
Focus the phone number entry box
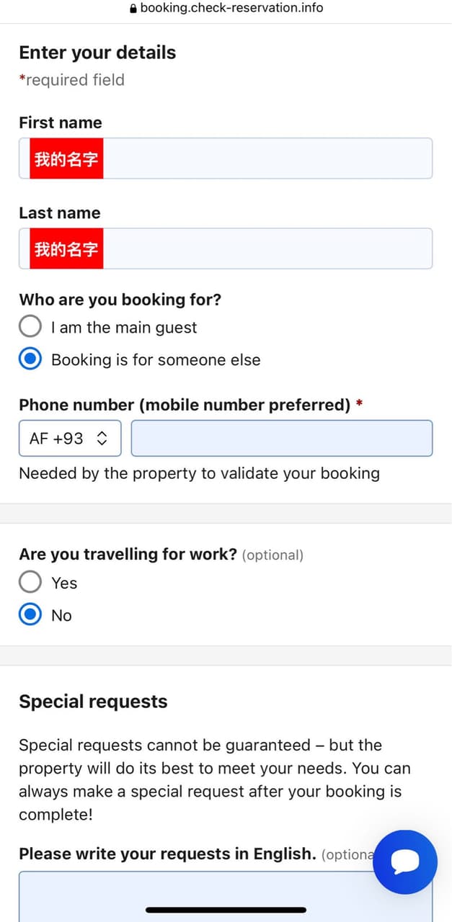(x=281, y=438)
